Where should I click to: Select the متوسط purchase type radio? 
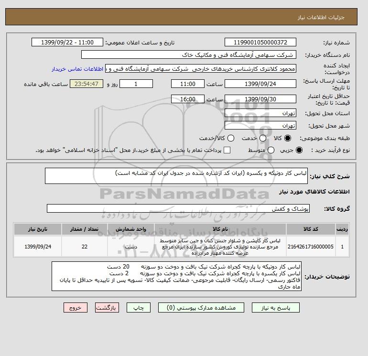(x=271, y=150)
